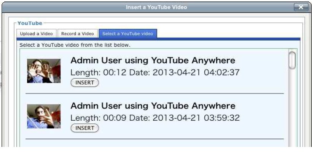This screenshot has height=153, width=312.
Task: Click the YouTube group heading
Action: coord(30,23)
